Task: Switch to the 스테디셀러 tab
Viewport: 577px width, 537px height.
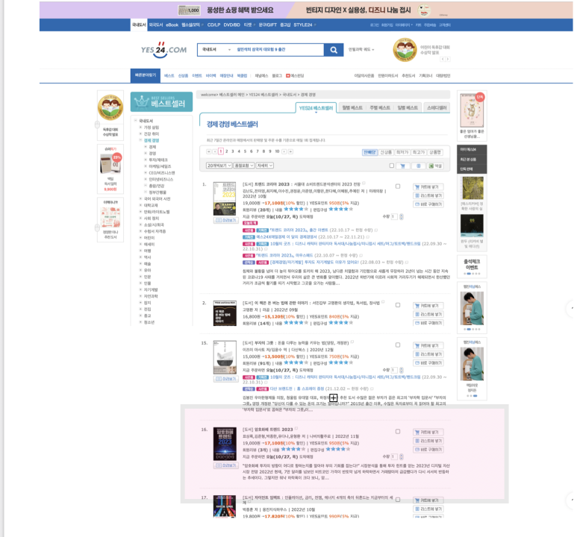Action: tap(437, 107)
